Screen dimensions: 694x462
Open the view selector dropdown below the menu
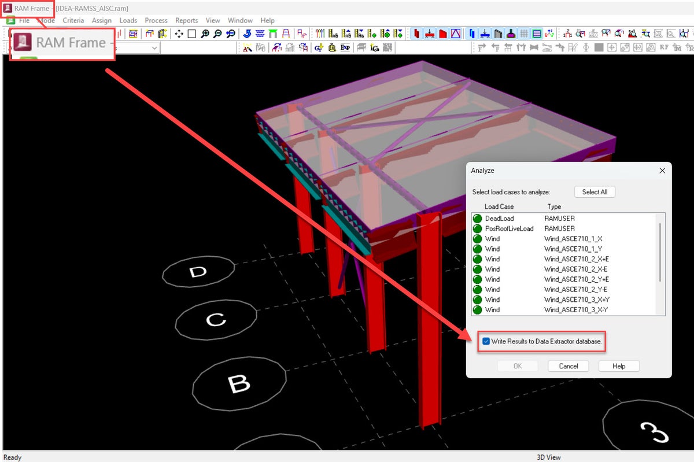click(153, 47)
